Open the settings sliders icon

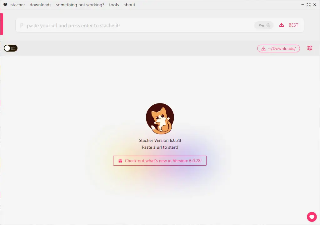coord(310,48)
